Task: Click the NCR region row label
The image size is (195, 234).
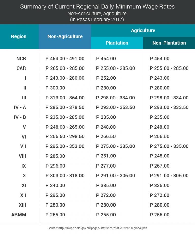Action: click(x=21, y=59)
